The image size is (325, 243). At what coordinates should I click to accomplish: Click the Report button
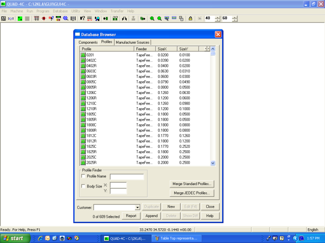point(131,216)
